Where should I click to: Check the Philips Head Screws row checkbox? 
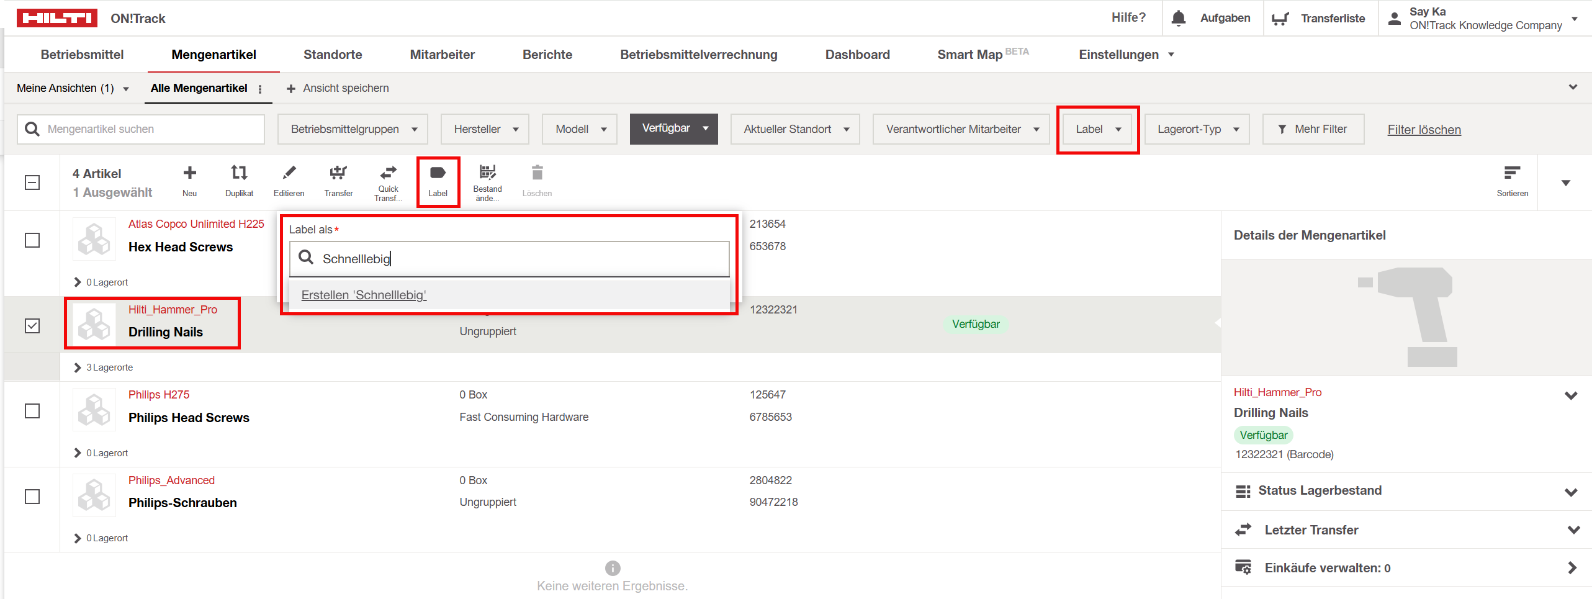tap(32, 411)
